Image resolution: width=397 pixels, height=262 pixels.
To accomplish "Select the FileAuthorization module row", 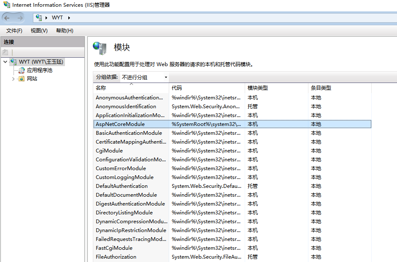I will (232, 257).
